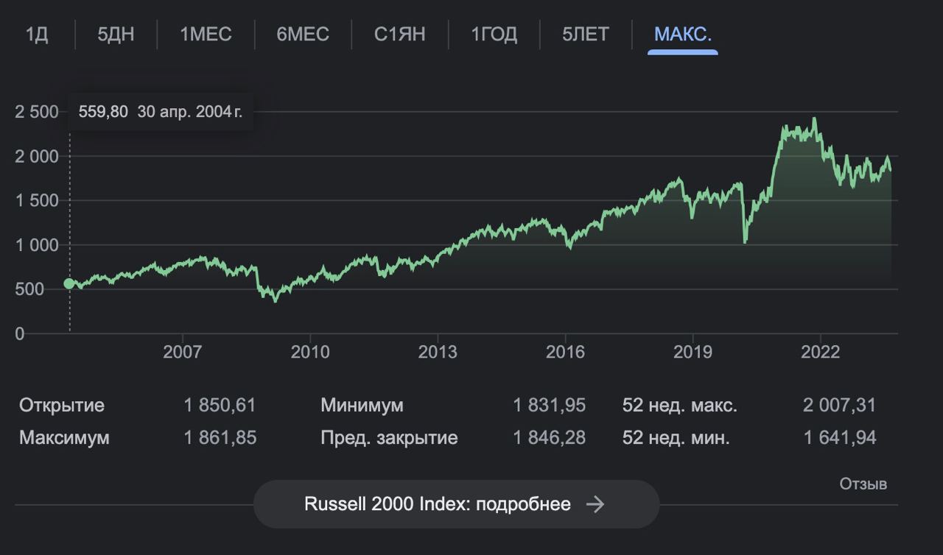Click the 2010 label on time axis

coord(310,352)
